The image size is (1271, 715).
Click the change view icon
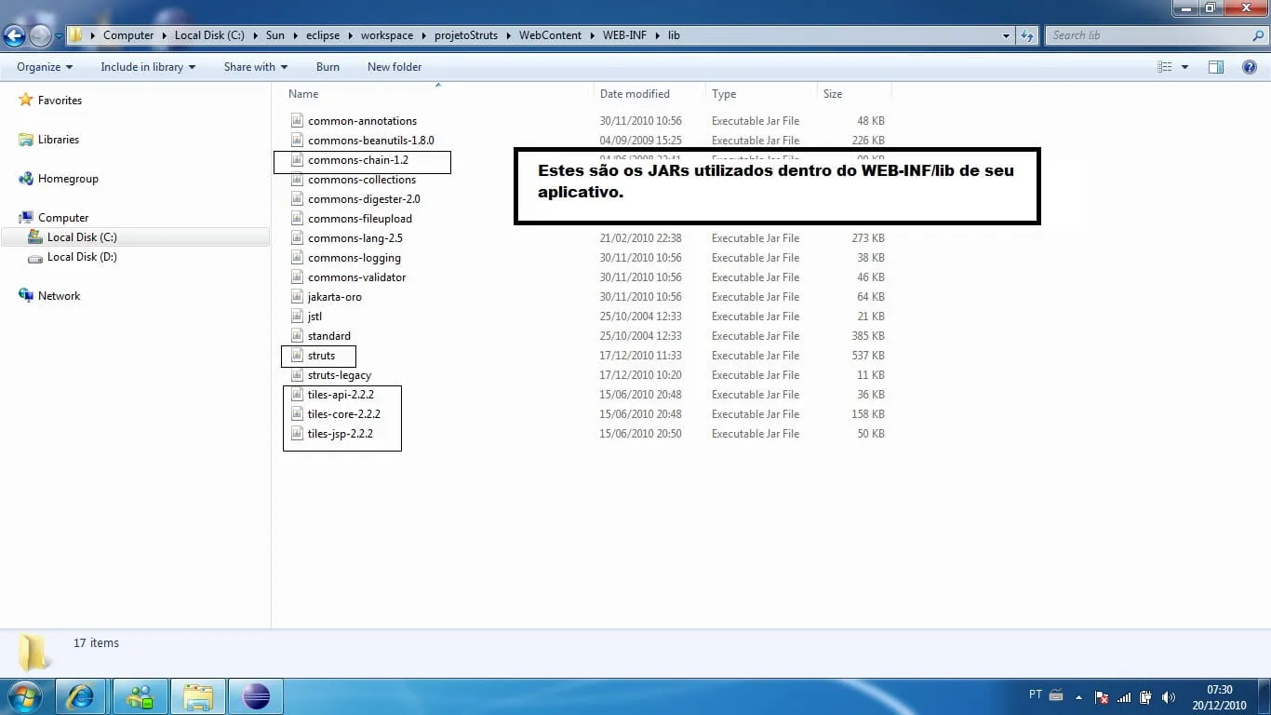tap(1164, 67)
